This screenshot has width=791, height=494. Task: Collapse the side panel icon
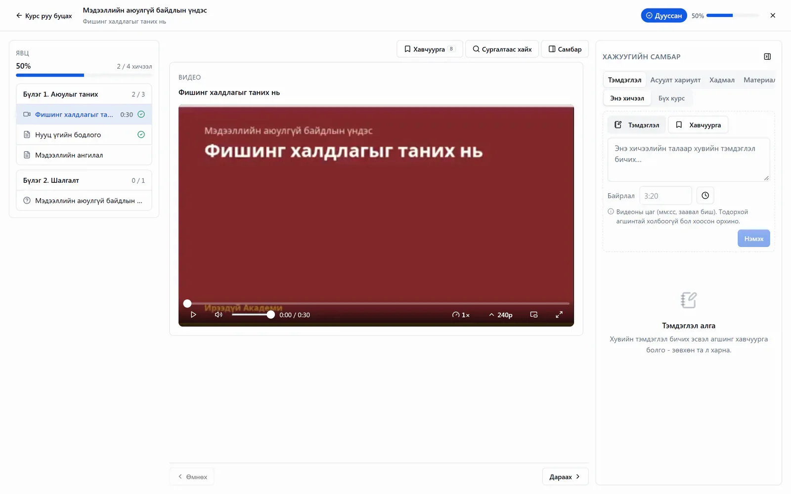point(767,57)
